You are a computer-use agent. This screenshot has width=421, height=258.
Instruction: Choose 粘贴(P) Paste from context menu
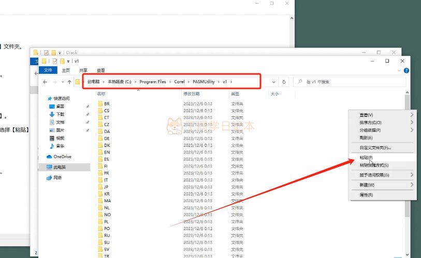coord(366,157)
